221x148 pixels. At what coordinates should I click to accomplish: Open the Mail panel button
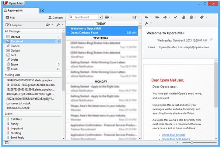tap(10, 18)
